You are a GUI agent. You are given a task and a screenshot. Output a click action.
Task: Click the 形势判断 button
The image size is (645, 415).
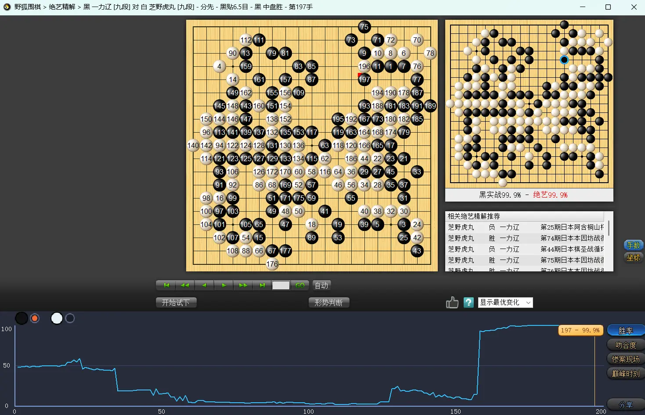pos(328,303)
